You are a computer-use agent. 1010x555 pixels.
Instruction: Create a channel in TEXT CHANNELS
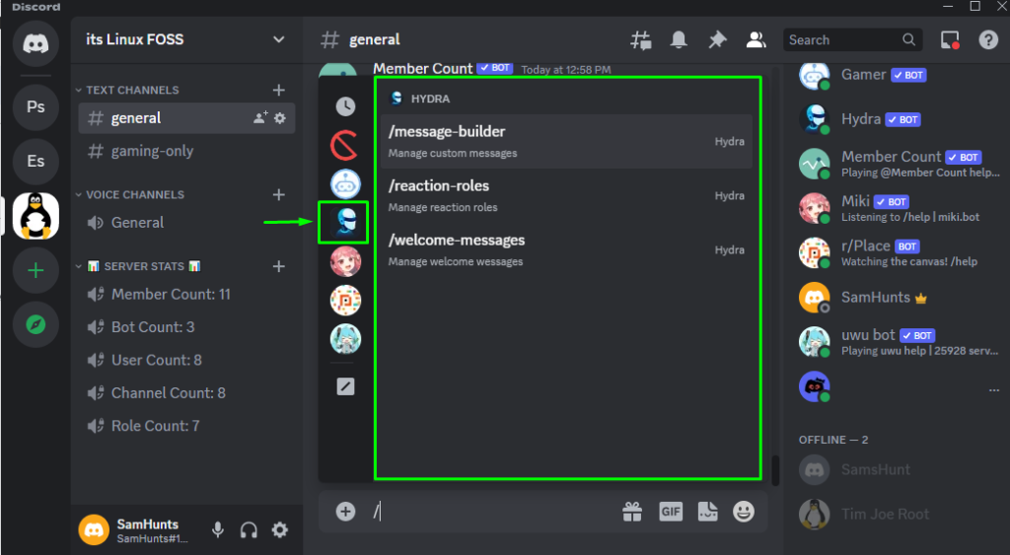(279, 90)
